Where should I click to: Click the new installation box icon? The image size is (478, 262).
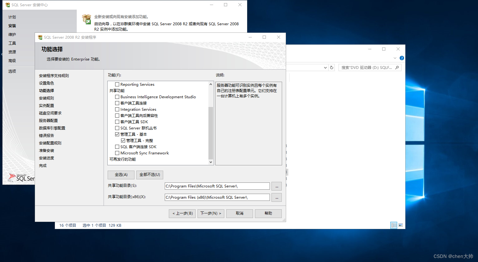[86, 19]
